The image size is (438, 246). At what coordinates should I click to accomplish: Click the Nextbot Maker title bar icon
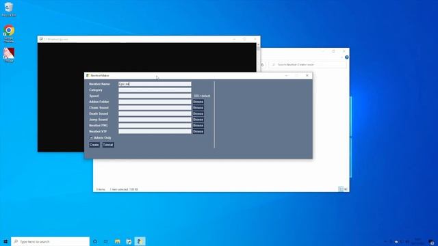[88, 76]
